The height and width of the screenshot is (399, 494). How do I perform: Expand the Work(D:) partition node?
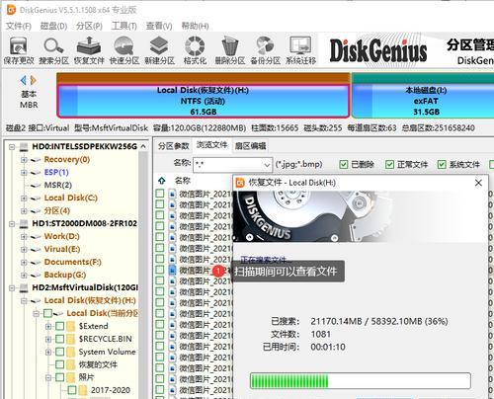[x=24, y=237]
